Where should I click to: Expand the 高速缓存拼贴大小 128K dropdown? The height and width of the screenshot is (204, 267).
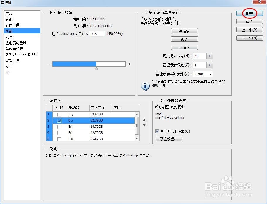[210, 74]
